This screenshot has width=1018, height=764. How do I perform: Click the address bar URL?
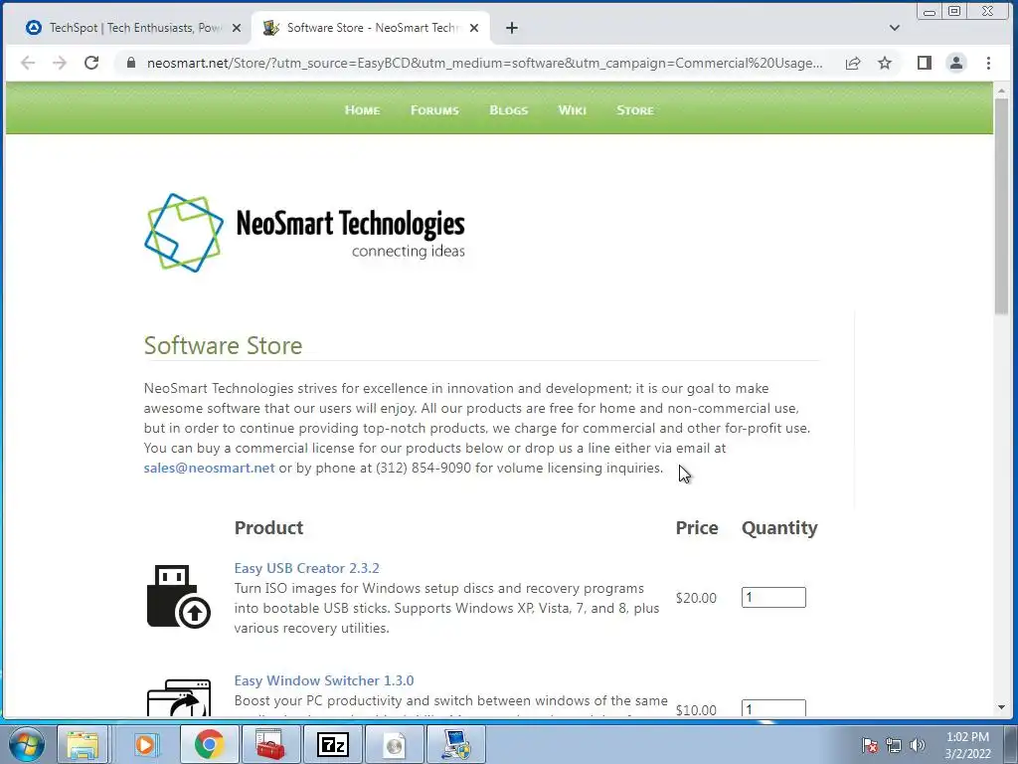[484, 63]
